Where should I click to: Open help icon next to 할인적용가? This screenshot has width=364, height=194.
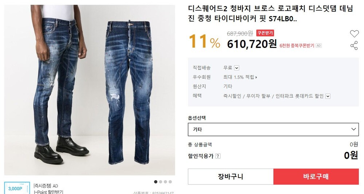(x=218, y=156)
